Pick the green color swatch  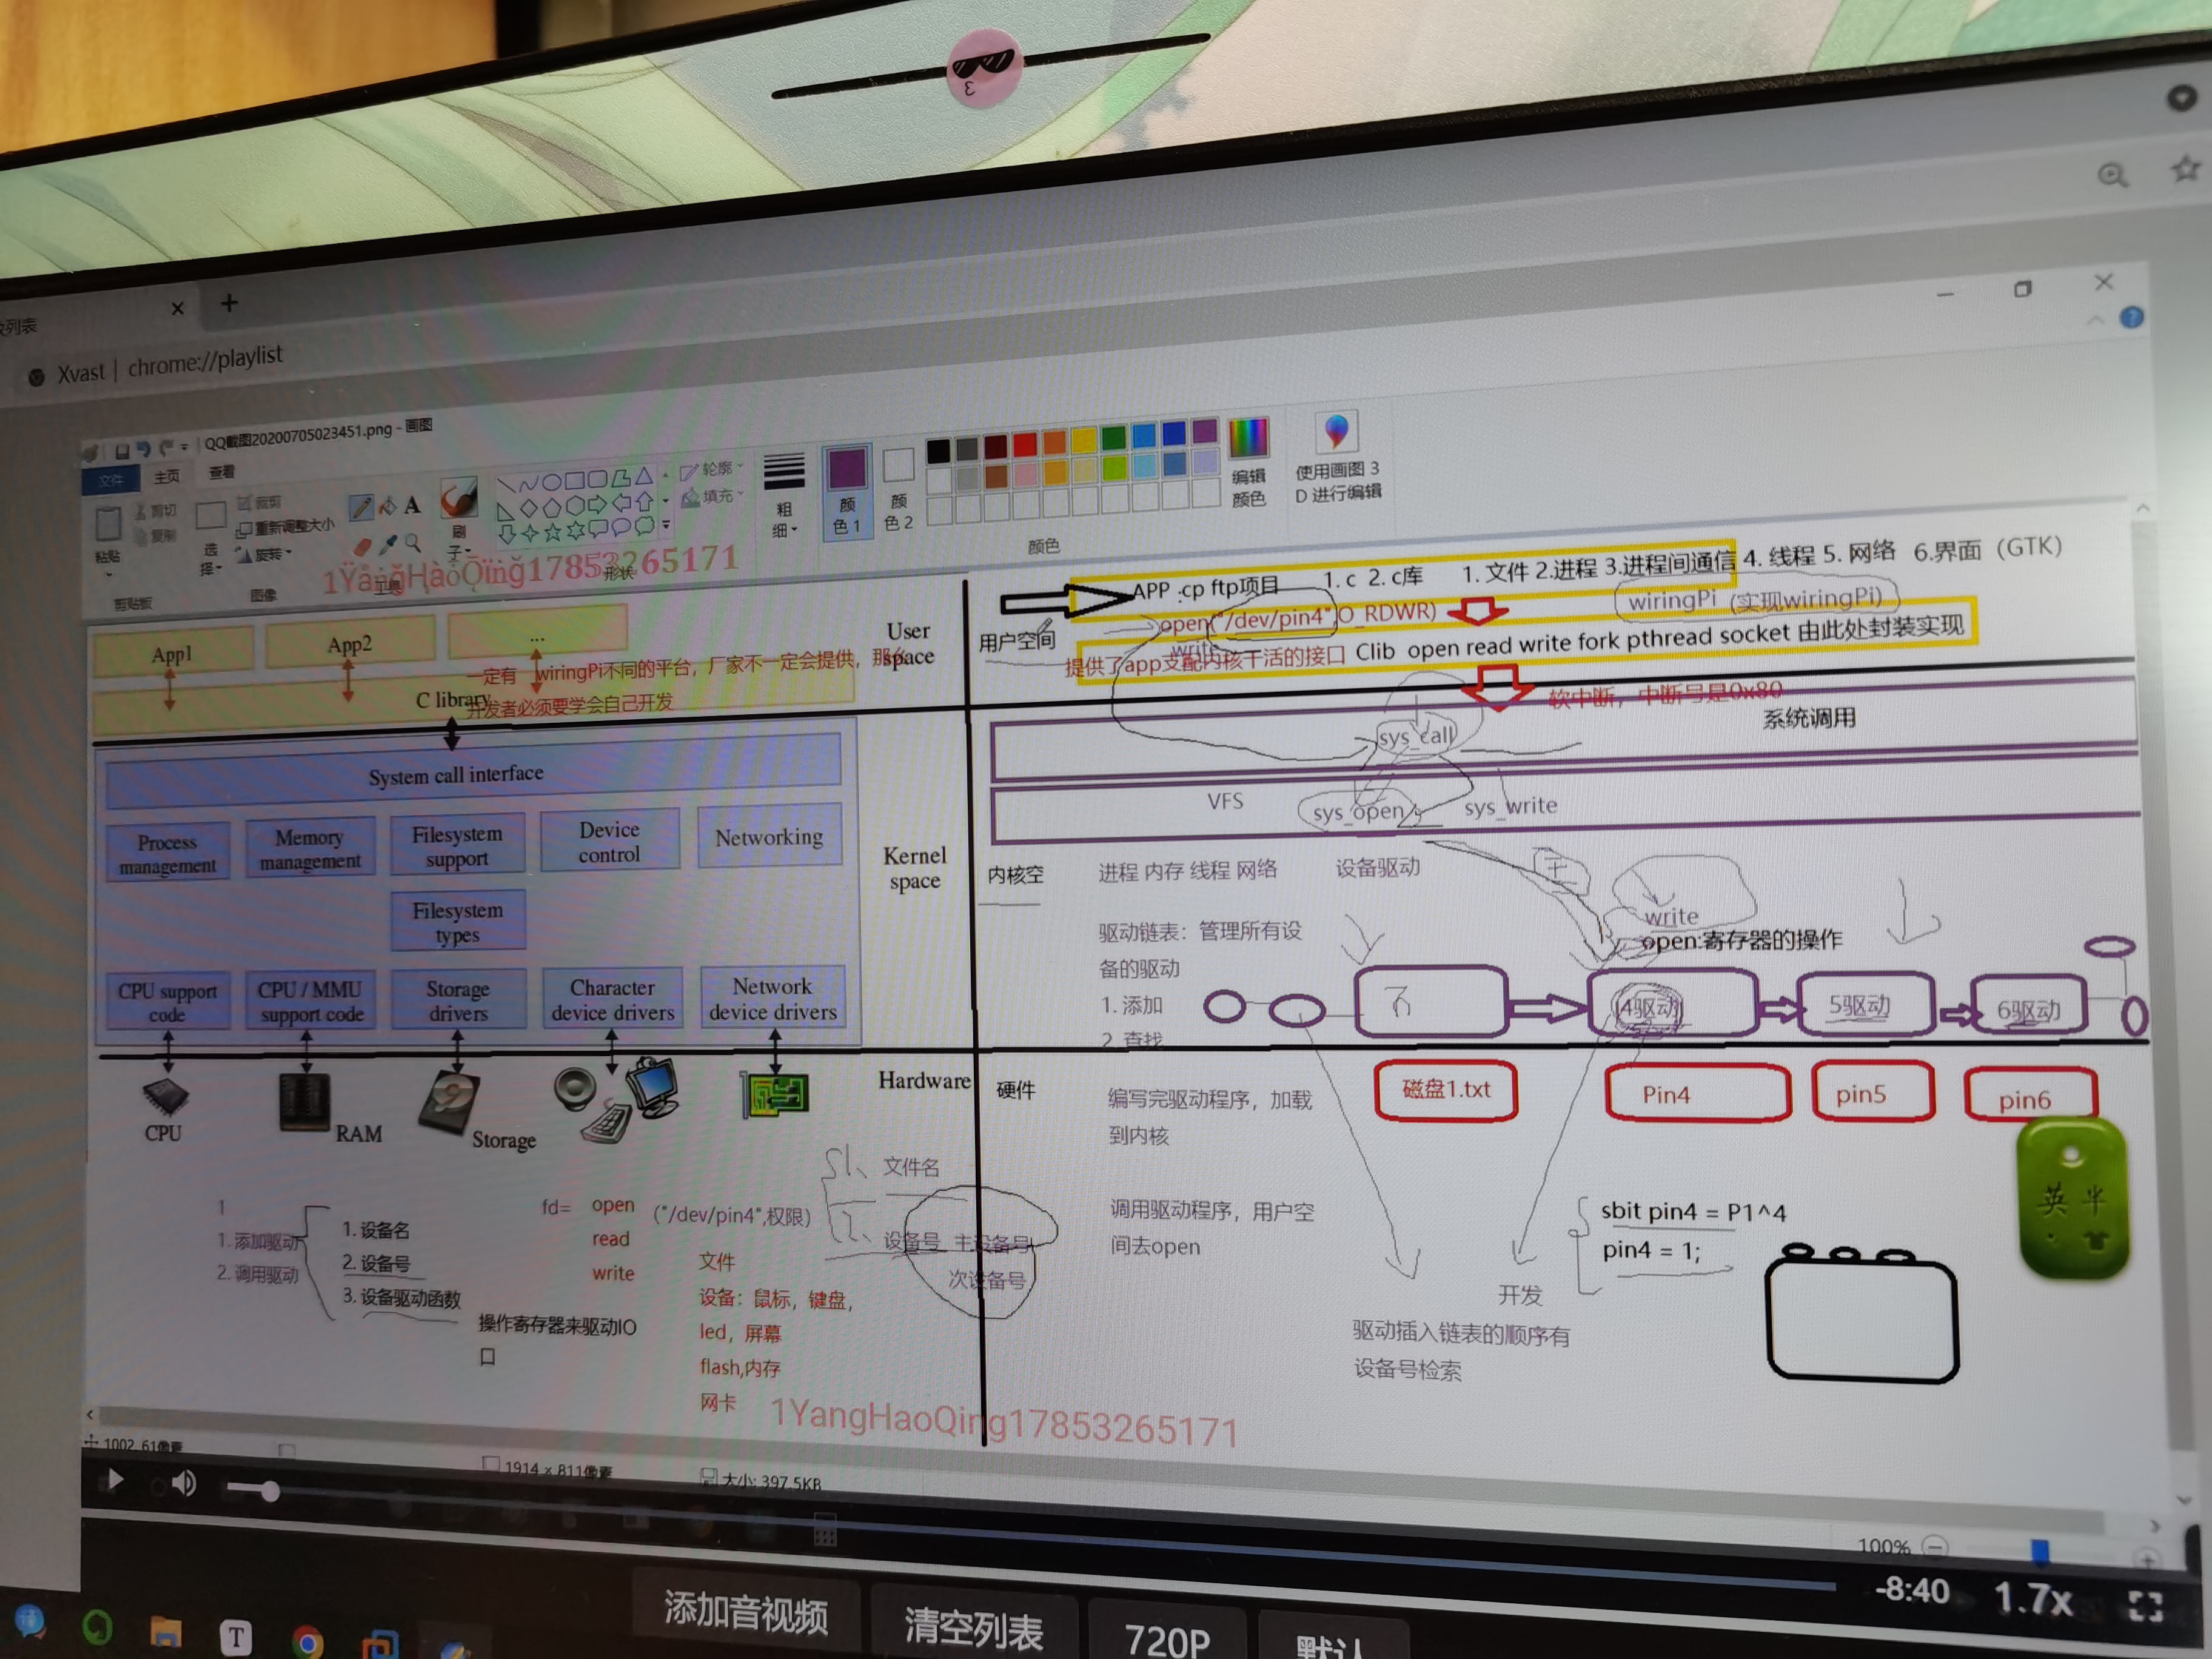coord(1114,438)
